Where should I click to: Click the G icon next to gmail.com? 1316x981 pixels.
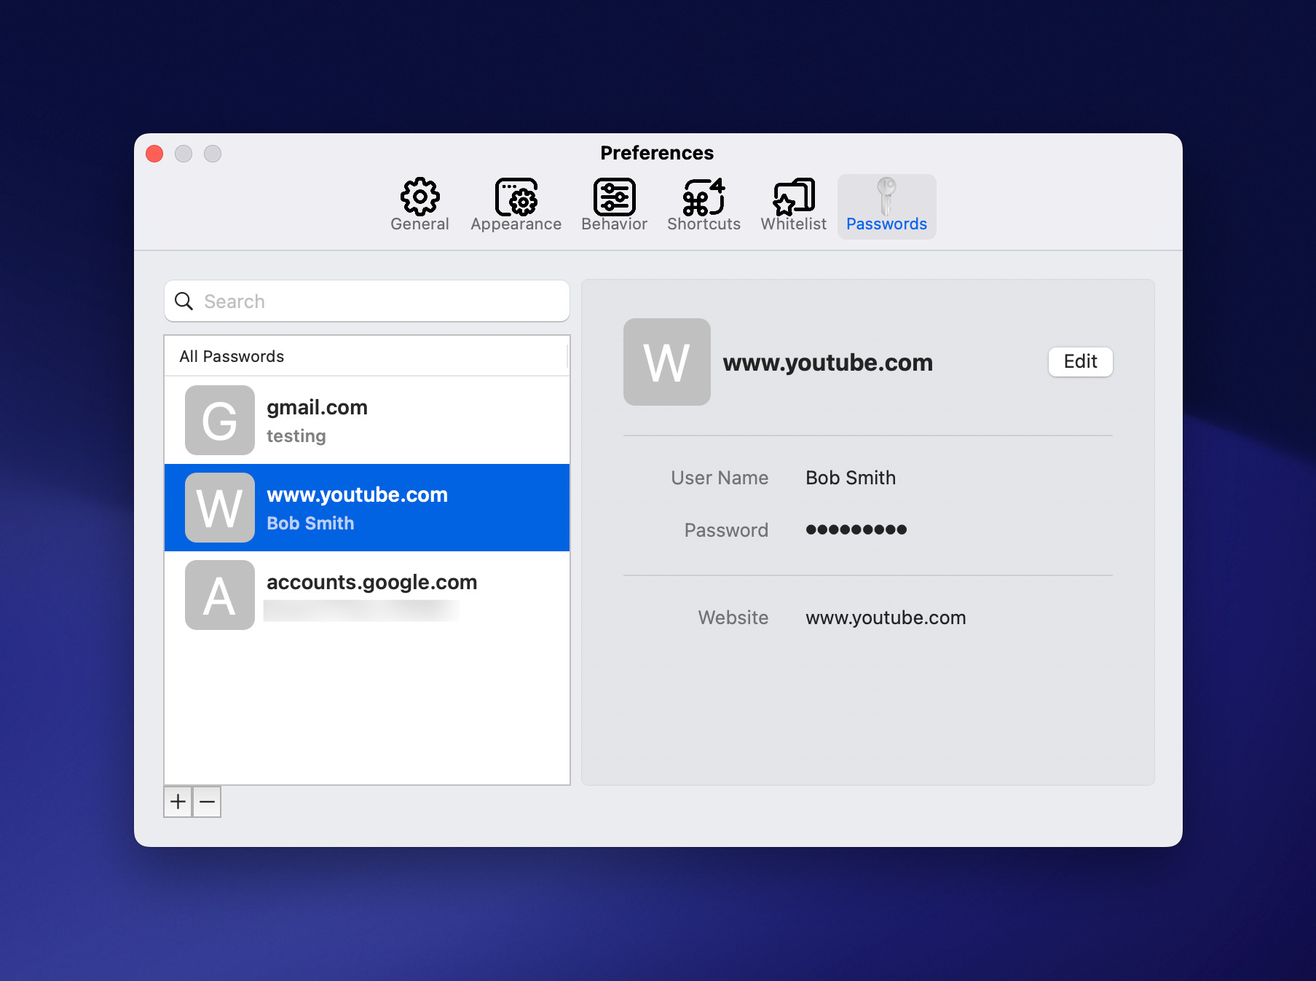pos(219,419)
